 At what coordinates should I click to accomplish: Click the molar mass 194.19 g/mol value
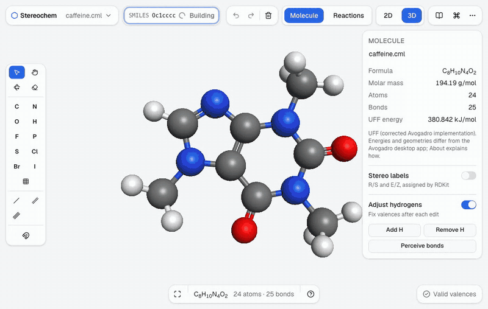[x=456, y=83]
